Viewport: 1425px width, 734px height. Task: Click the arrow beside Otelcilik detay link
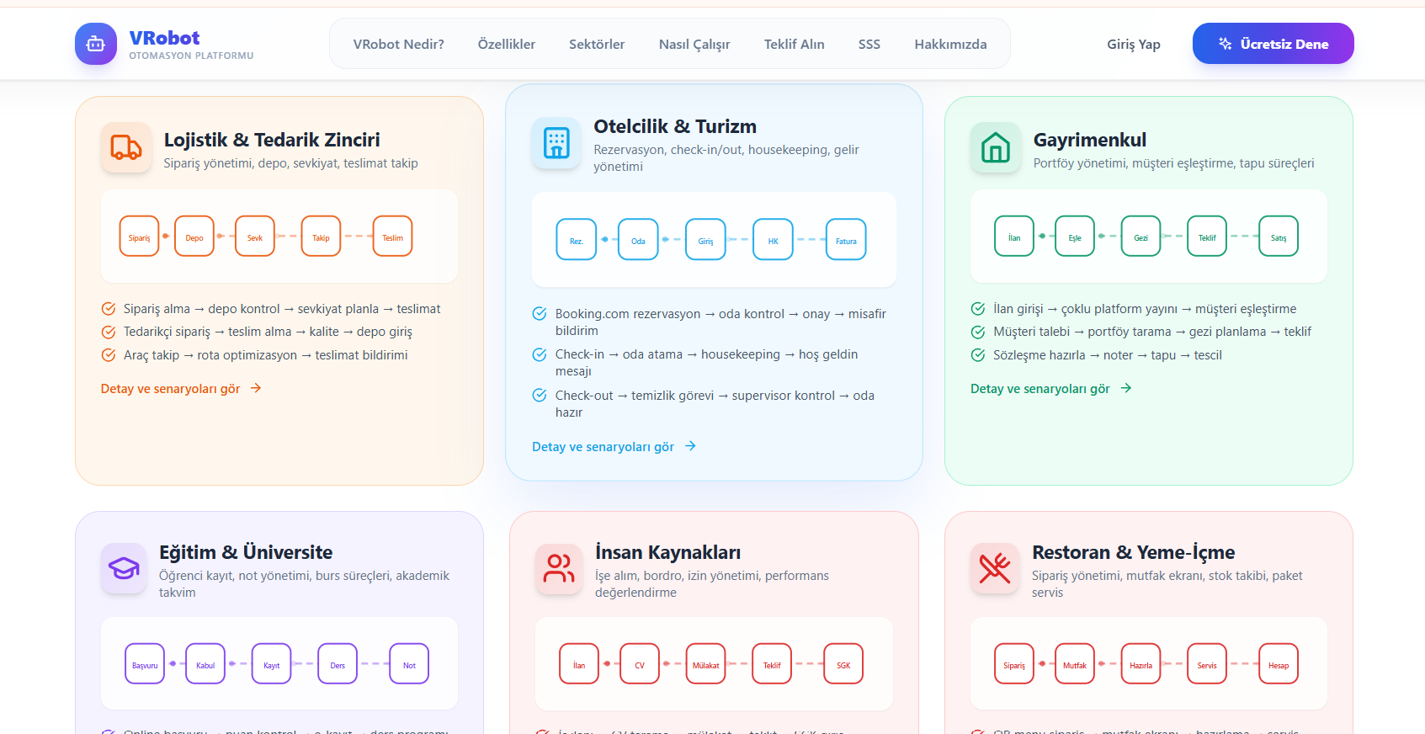[x=690, y=446]
